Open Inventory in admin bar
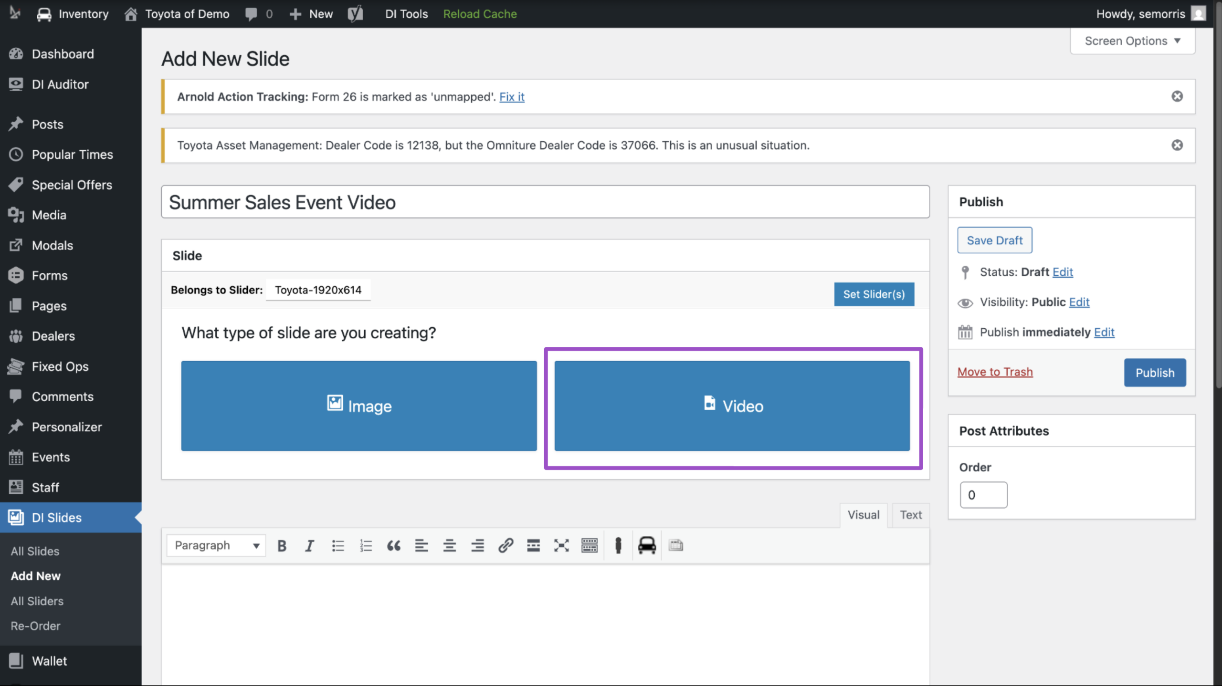The height and width of the screenshot is (686, 1222). (x=73, y=14)
